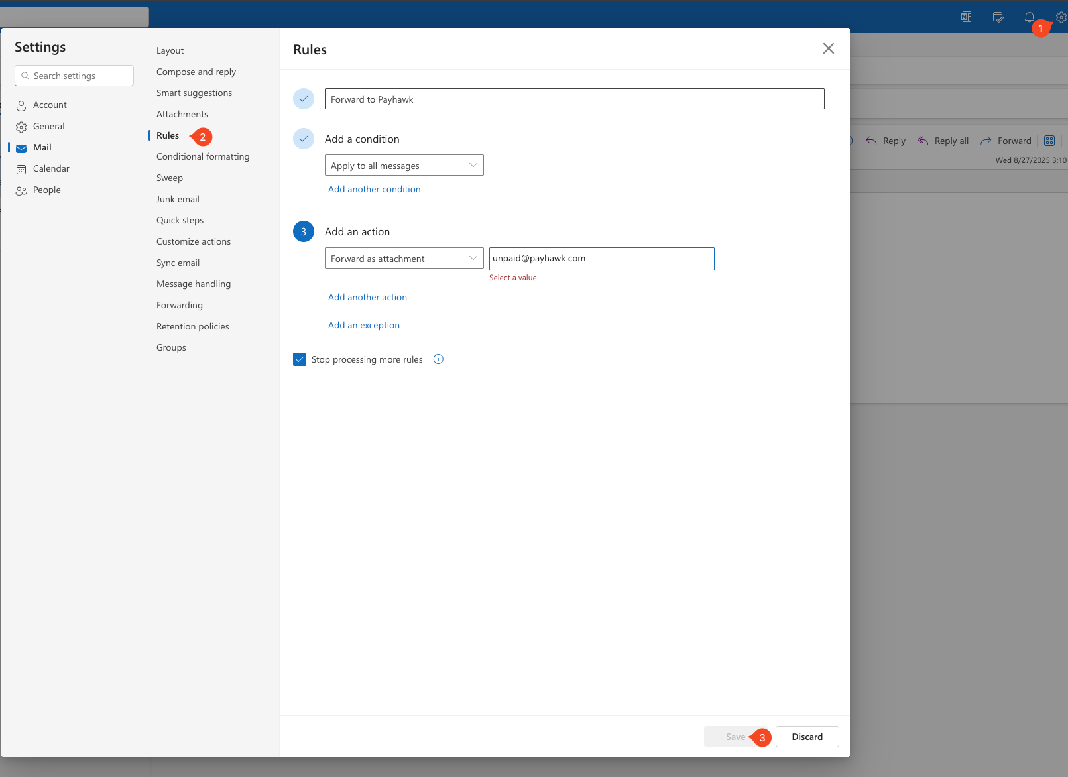Go to Layout settings
The image size is (1068, 777).
coord(170,50)
